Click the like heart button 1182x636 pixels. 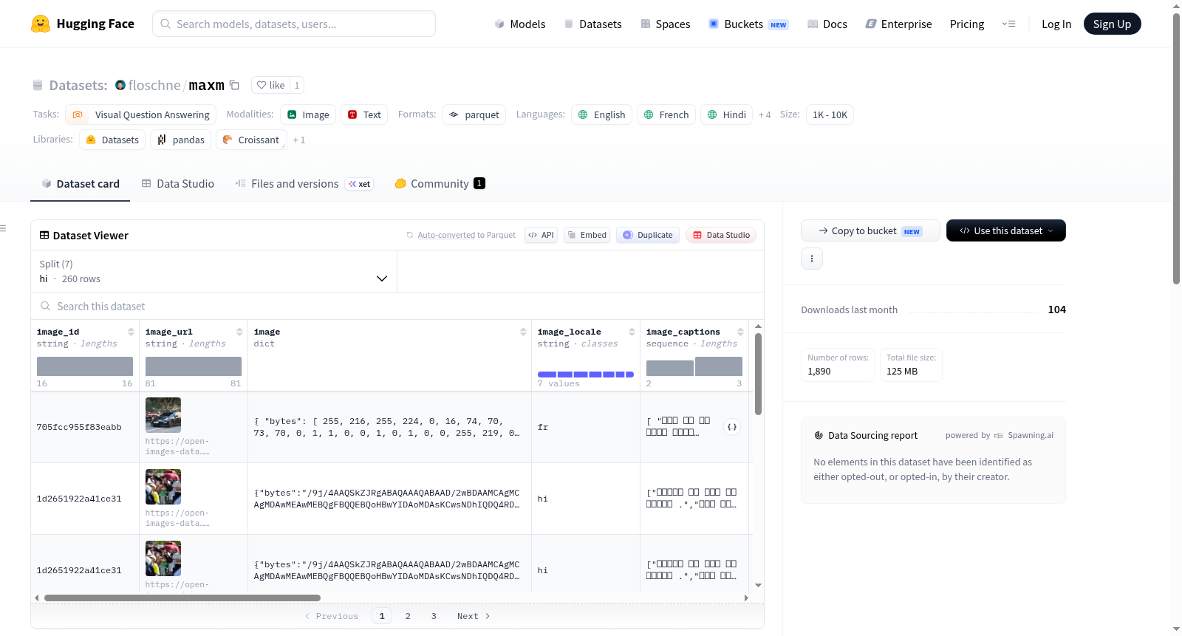270,85
